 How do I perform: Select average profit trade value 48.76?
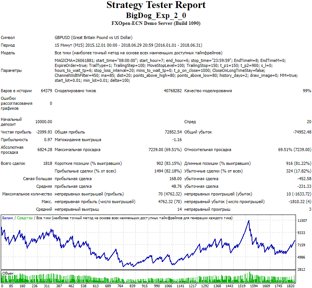click(177, 186)
